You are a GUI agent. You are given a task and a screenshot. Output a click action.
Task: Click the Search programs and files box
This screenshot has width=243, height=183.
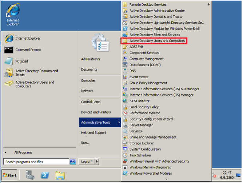pyautogui.click(x=36, y=162)
